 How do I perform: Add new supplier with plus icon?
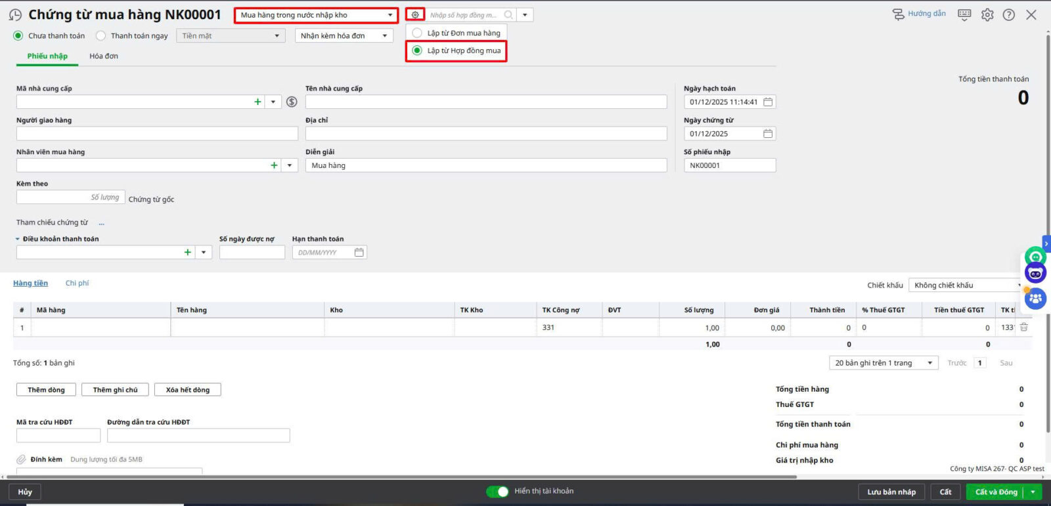tap(257, 102)
